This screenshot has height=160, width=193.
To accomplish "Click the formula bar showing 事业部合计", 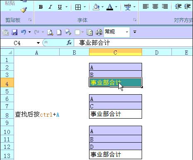I will click(133, 43).
